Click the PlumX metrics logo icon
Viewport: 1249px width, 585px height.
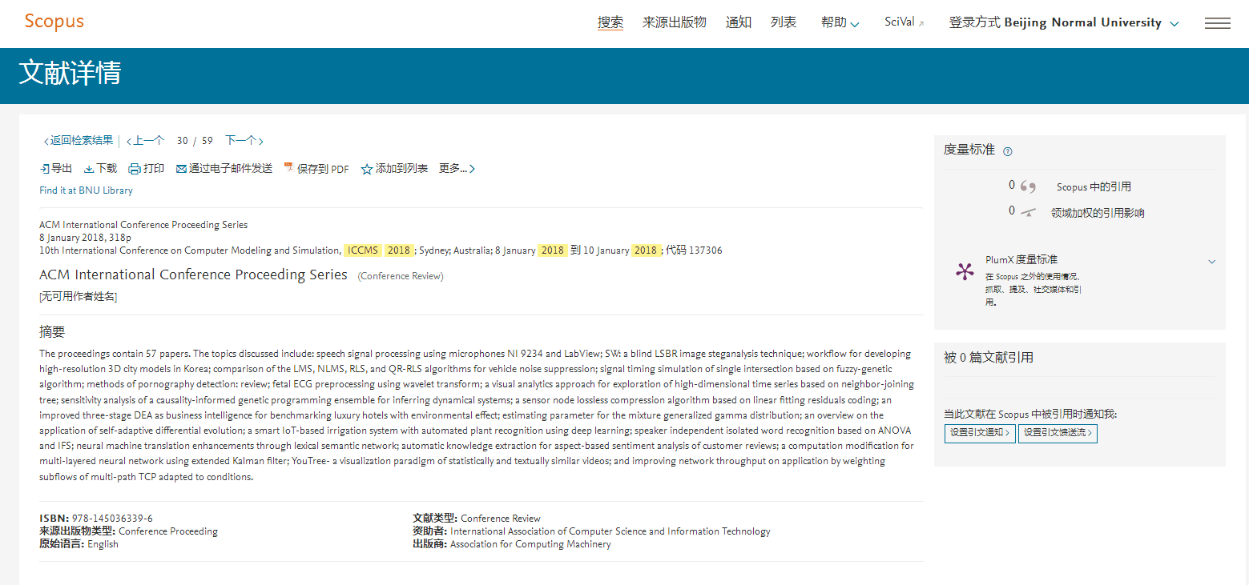point(965,271)
